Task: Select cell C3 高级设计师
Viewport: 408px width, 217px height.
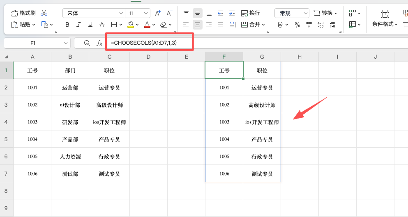Action: coord(109,105)
